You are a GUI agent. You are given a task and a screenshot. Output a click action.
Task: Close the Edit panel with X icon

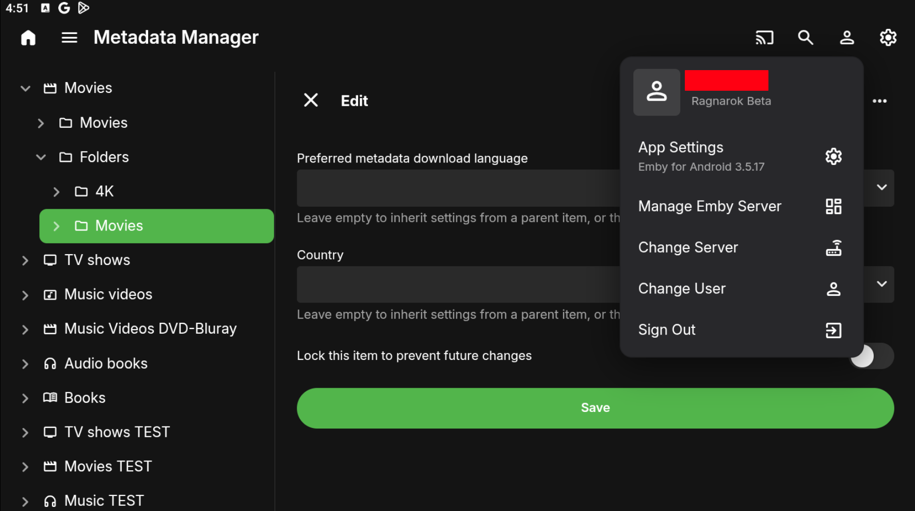point(311,100)
